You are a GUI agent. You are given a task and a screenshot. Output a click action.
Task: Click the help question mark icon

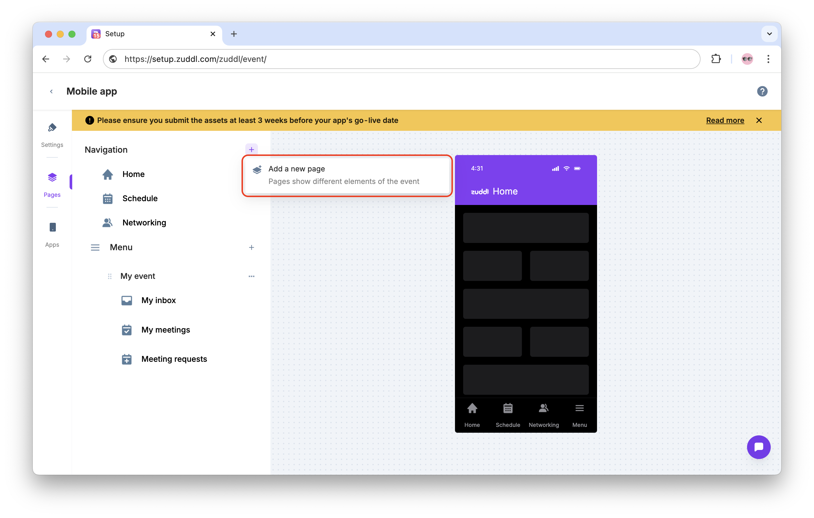tap(762, 91)
